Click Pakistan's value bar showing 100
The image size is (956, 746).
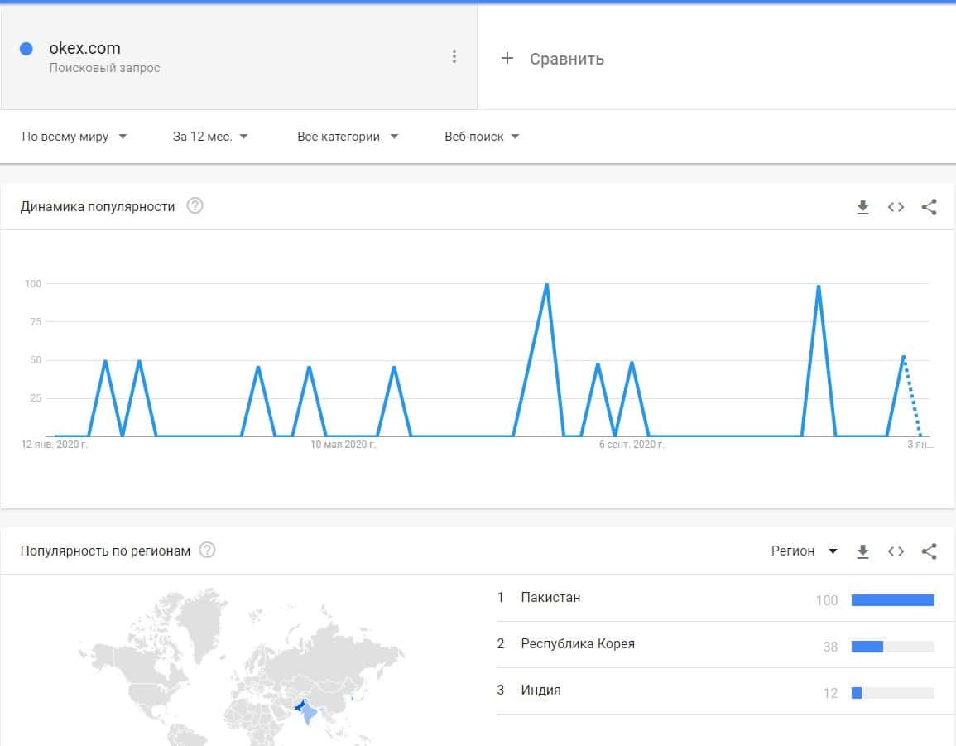892,600
